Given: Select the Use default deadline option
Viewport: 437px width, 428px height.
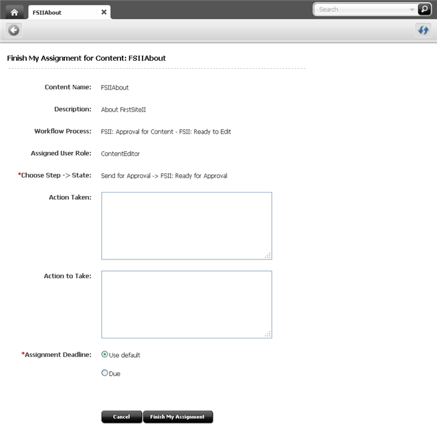Looking at the screenshot, I should tap(104, 354).
